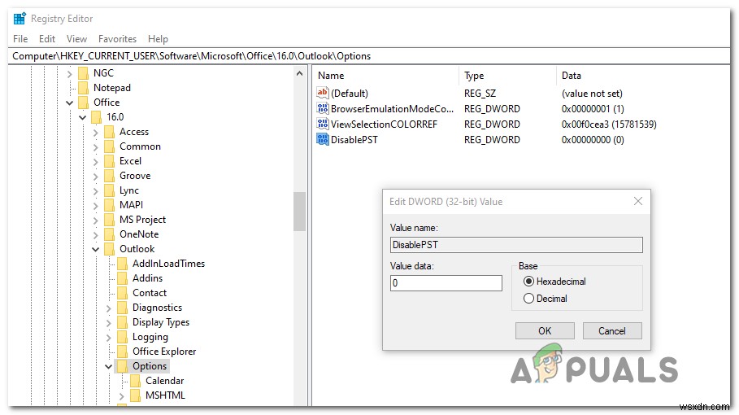739x415 pixels.
Task: Close the Edit DWORD dialog with X
Action: [637, 201]
